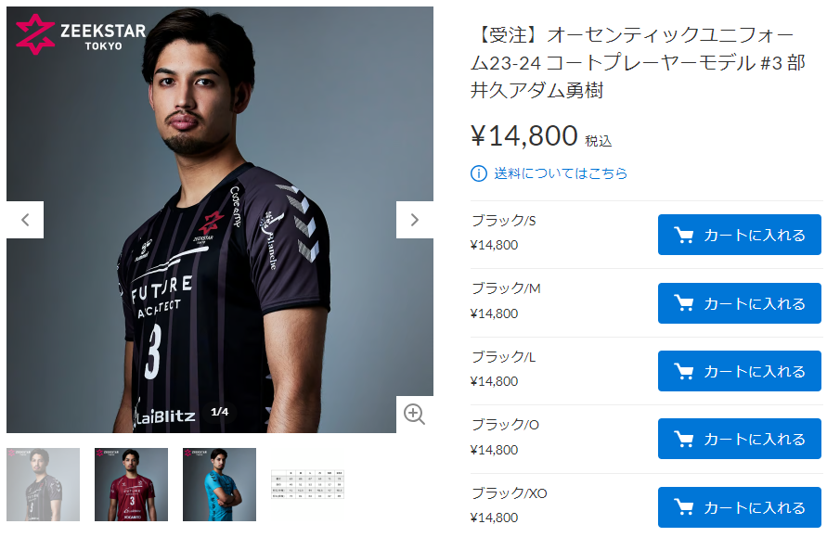Go to the previous product image
Viewport: 827px width, 537px height.
coord(25,220)
